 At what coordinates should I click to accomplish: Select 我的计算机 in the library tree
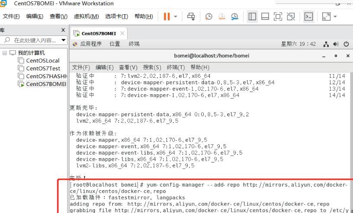[x=31, y=53]
